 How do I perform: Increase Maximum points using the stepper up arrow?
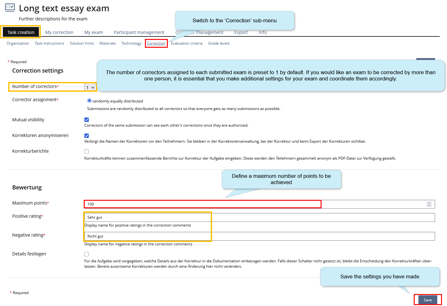(429, 202)
